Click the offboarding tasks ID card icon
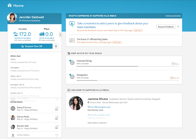 72,40
